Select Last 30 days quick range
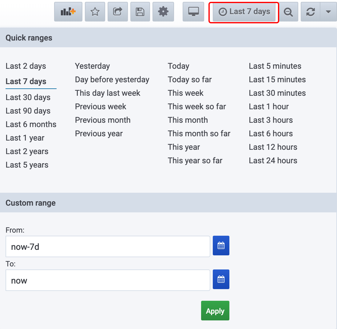This screenshot has width=337, height=329. pos(28,97)
